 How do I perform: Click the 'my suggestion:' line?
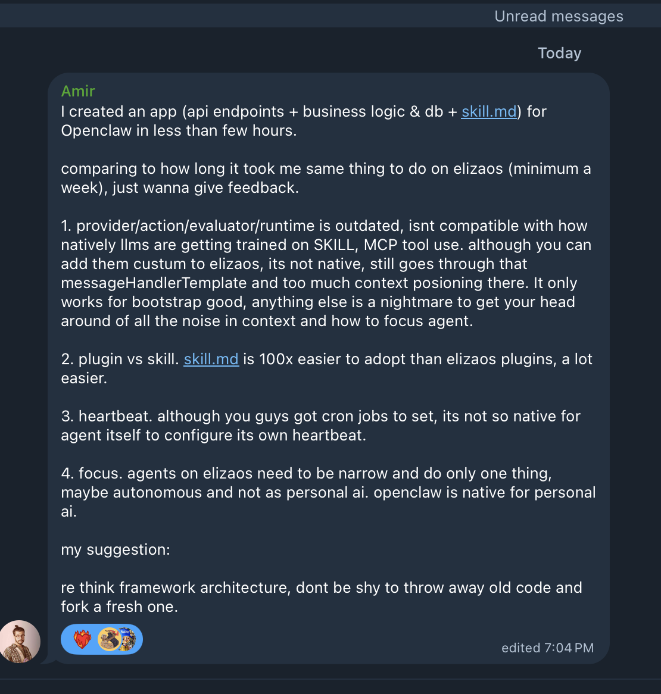pyautogui.click(x=116, y=549)
